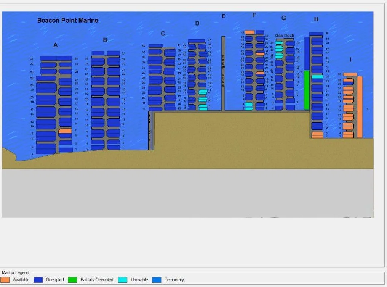This screenshot has height=287, width=387.
Task: Select the top occupied slip 46 on dock H
Action: point(316,34)
